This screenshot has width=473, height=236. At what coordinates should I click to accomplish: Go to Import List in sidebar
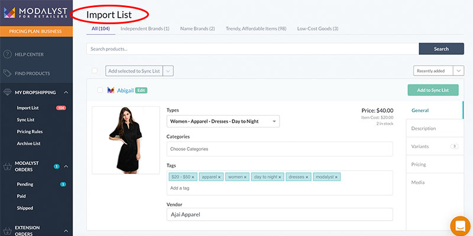[28, 108]
